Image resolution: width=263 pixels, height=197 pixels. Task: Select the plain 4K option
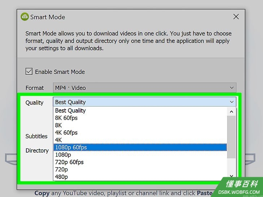click(x=140, y=140)
